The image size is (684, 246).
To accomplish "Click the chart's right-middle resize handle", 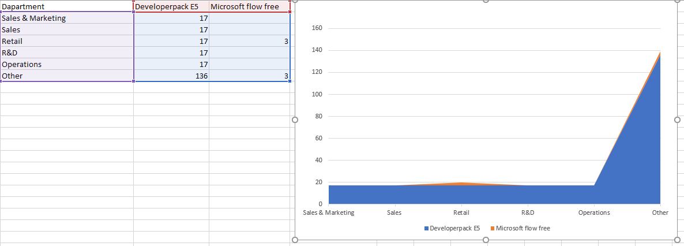I will pos(677,120).
